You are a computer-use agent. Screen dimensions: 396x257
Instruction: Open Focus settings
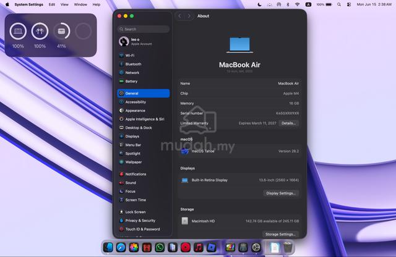point(143,191)
